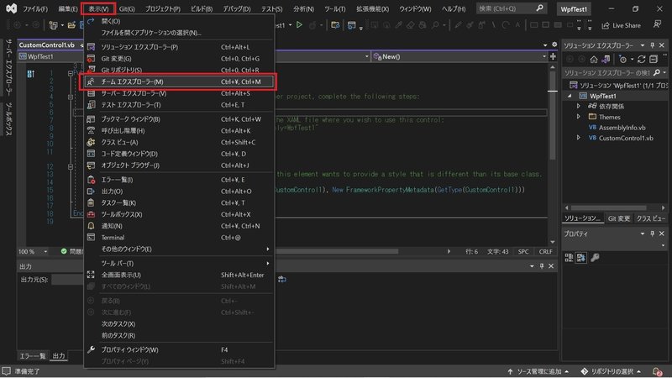Open ブックマーク ウィンドウ(B) entry
This screenshot has height=378, width=672.
click(178, 119)
